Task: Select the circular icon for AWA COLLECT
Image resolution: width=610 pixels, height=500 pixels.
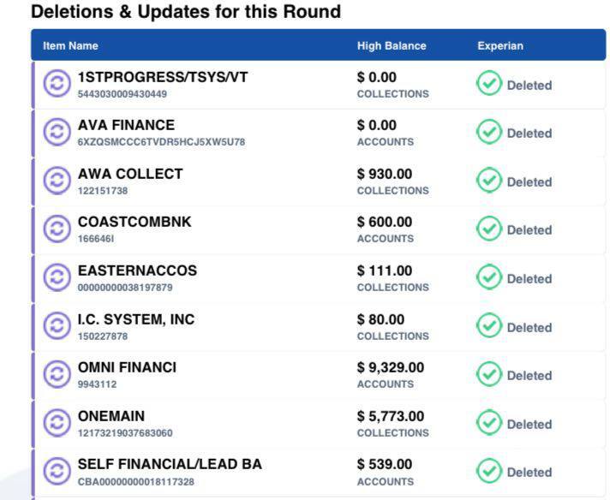Action: click(57, 182)
